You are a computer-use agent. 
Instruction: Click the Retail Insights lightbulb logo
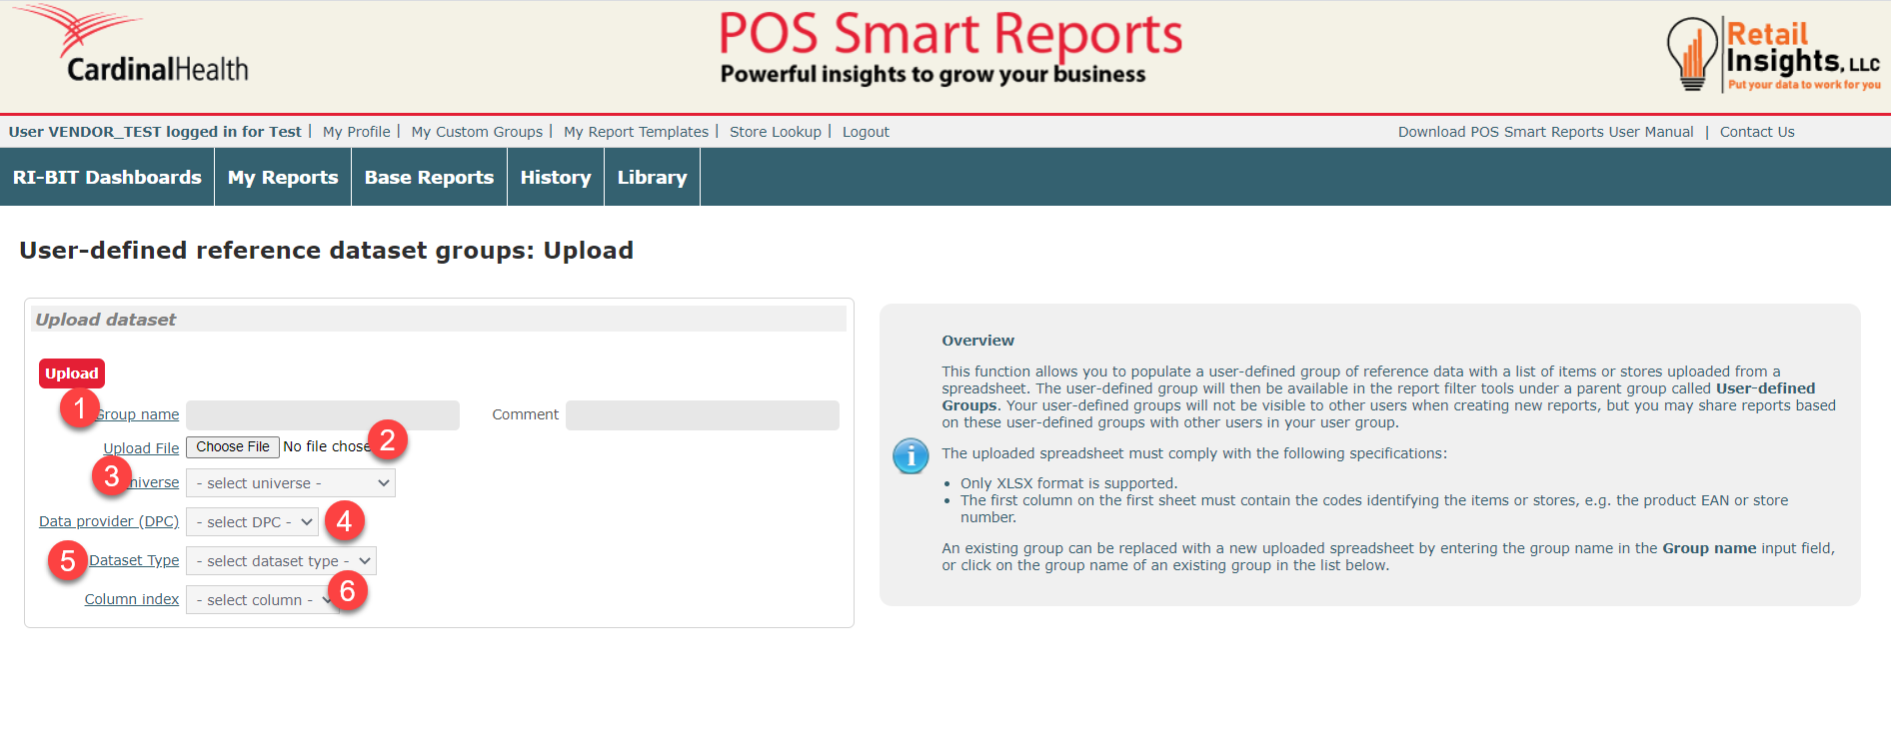[1772, 56]
